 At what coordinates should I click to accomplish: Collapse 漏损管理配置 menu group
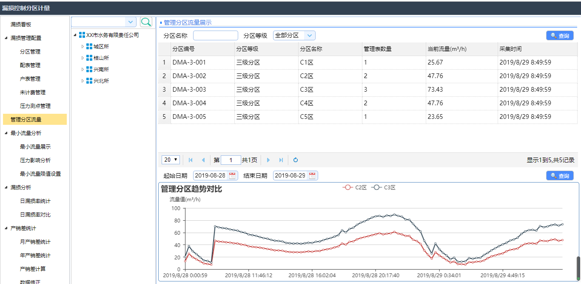tap(6, 38)
